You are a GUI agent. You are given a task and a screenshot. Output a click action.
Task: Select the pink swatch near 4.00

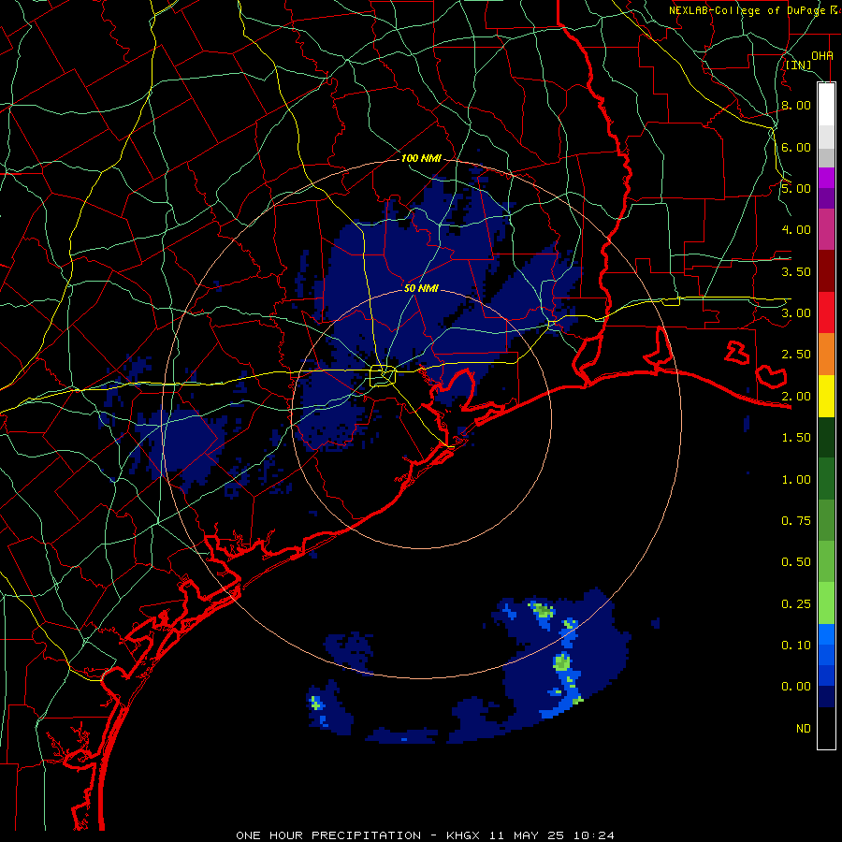tap(826, 229)
